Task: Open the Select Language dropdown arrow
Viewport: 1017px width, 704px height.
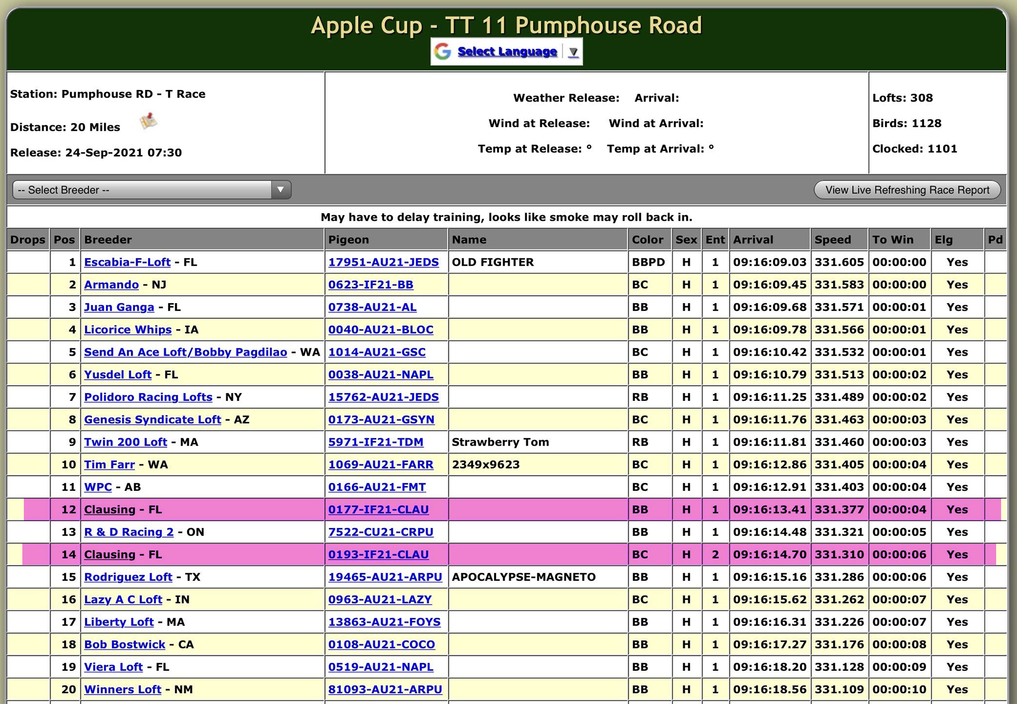Action: (573, 52)
